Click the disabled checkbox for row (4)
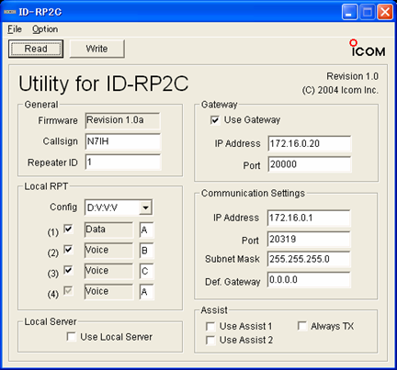 coord(68,291)
